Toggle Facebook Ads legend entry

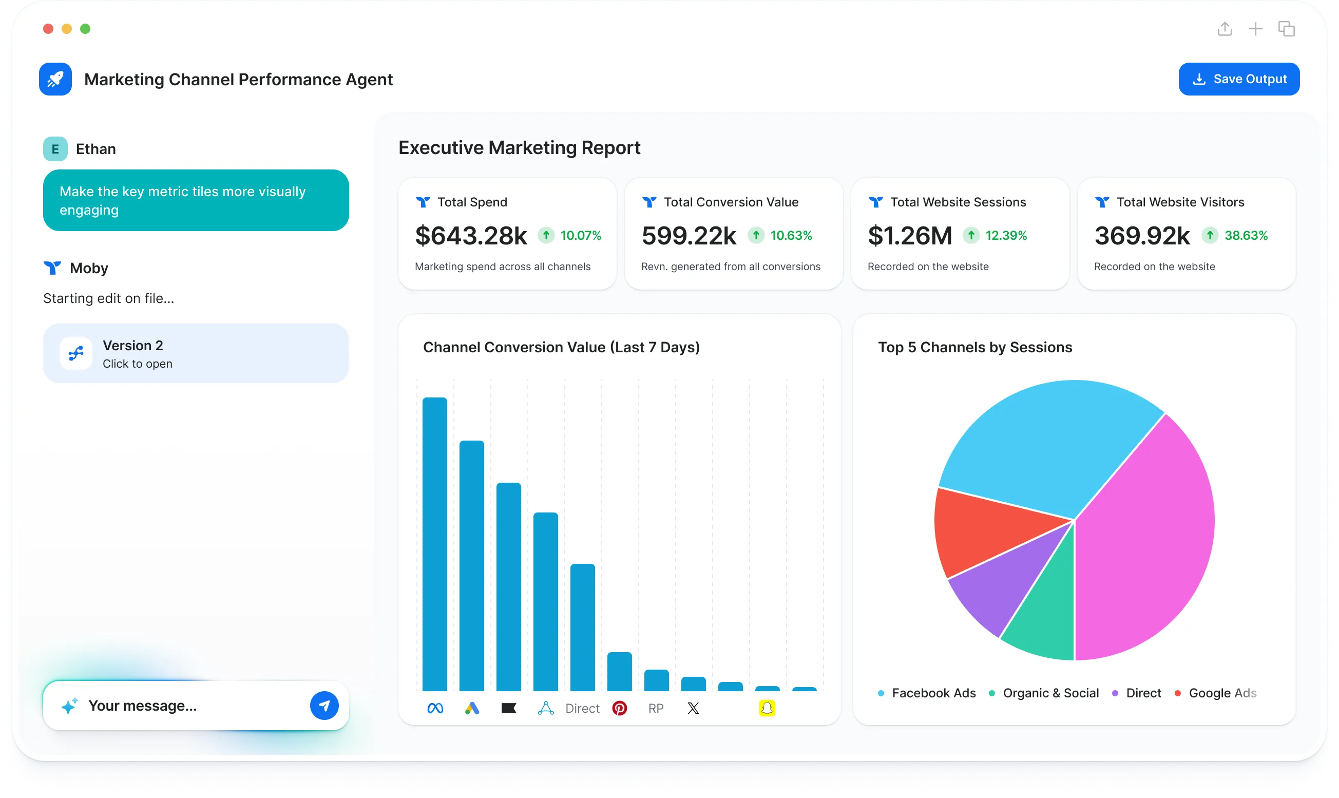pos(933,693)
